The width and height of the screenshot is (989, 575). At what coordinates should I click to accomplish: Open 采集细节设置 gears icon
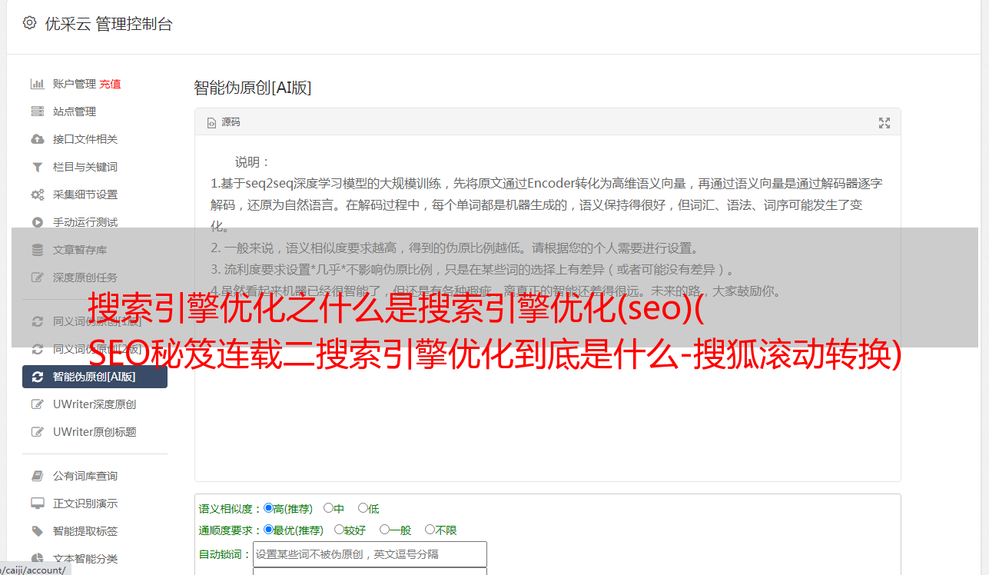coord(37,194)
